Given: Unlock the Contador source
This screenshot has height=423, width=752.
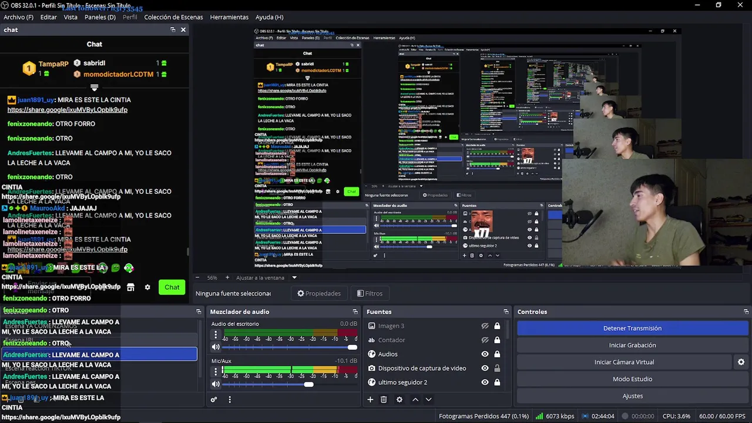Looking at the screenshot, I should (x=497, y=340).
